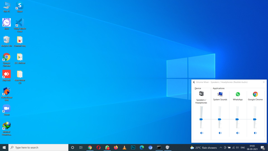Viewport: 268px width, 151px height.
Task: Open Task View from the taskbar
Action: tap(81, 147)
